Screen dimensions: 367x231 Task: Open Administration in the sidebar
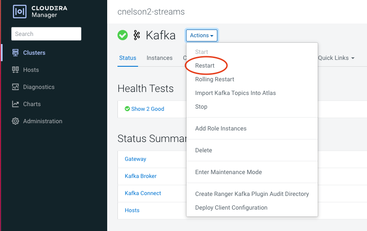point(42,121)
